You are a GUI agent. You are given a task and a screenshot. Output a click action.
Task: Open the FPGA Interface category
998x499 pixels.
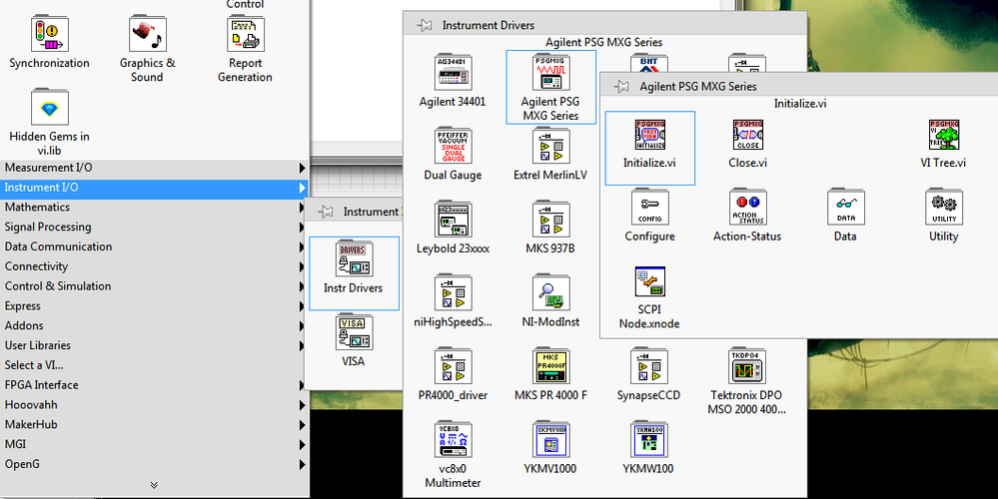pos(155,384)
